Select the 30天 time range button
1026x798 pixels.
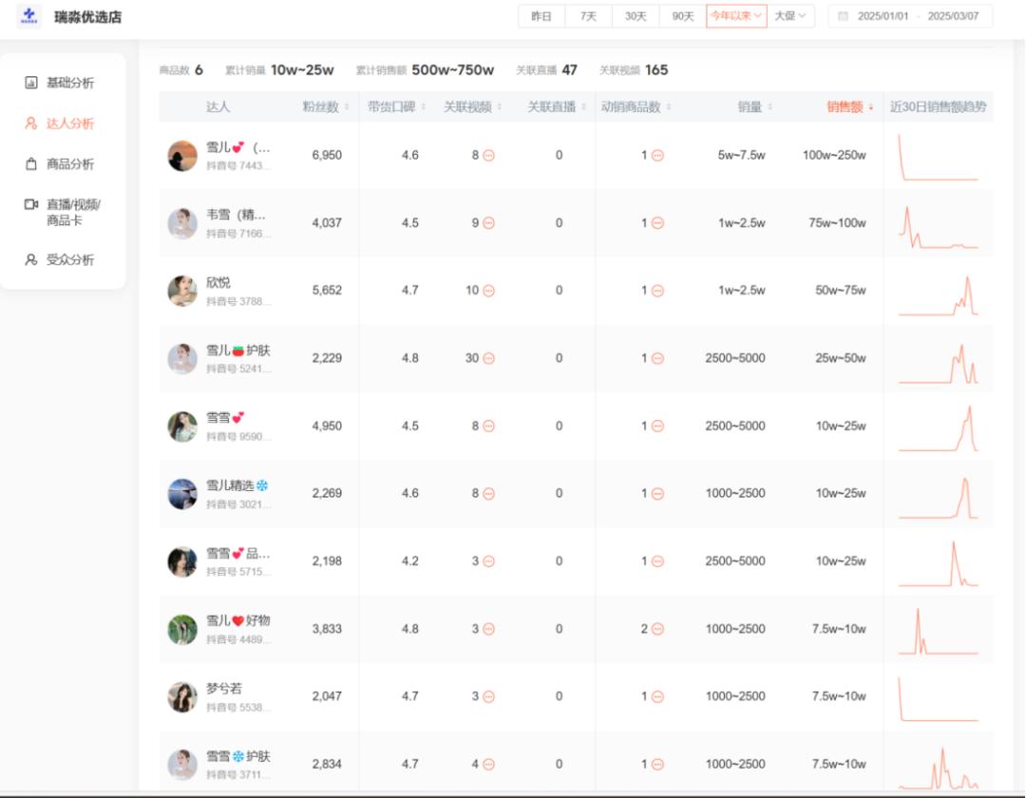(x=636, y=16)
